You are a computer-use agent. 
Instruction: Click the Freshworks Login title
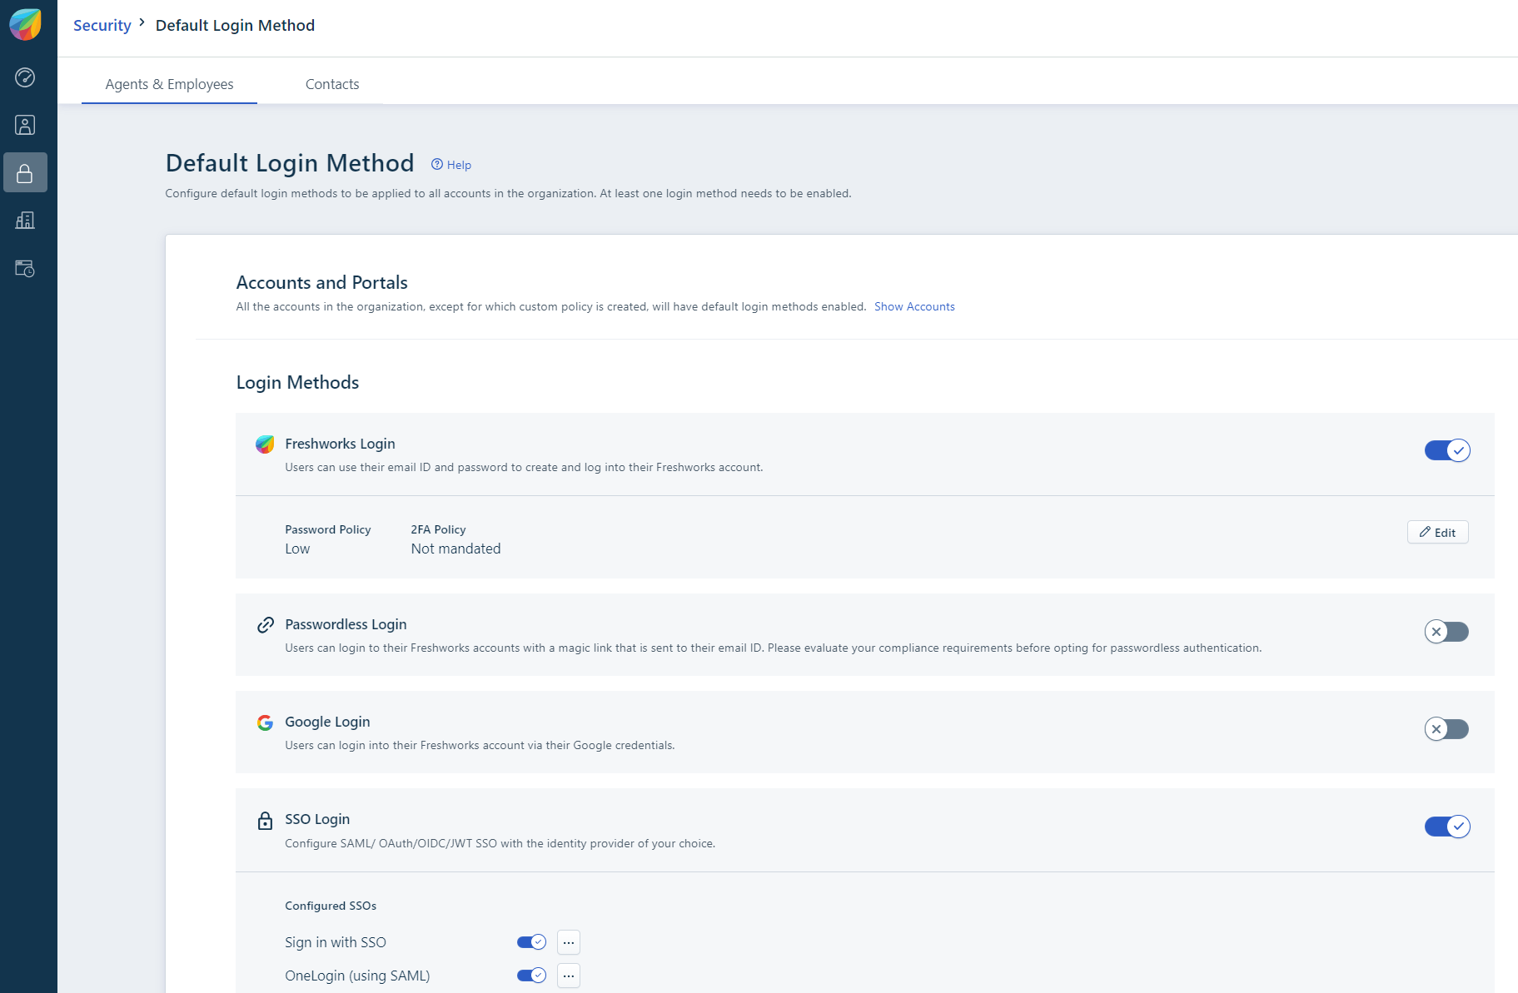[340, 444]
